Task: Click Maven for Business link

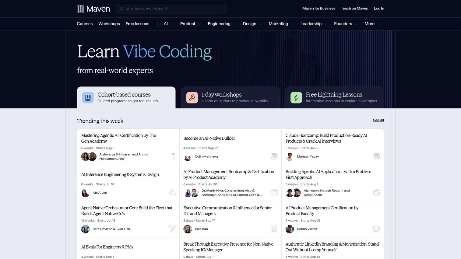Action: coord(318,9)
